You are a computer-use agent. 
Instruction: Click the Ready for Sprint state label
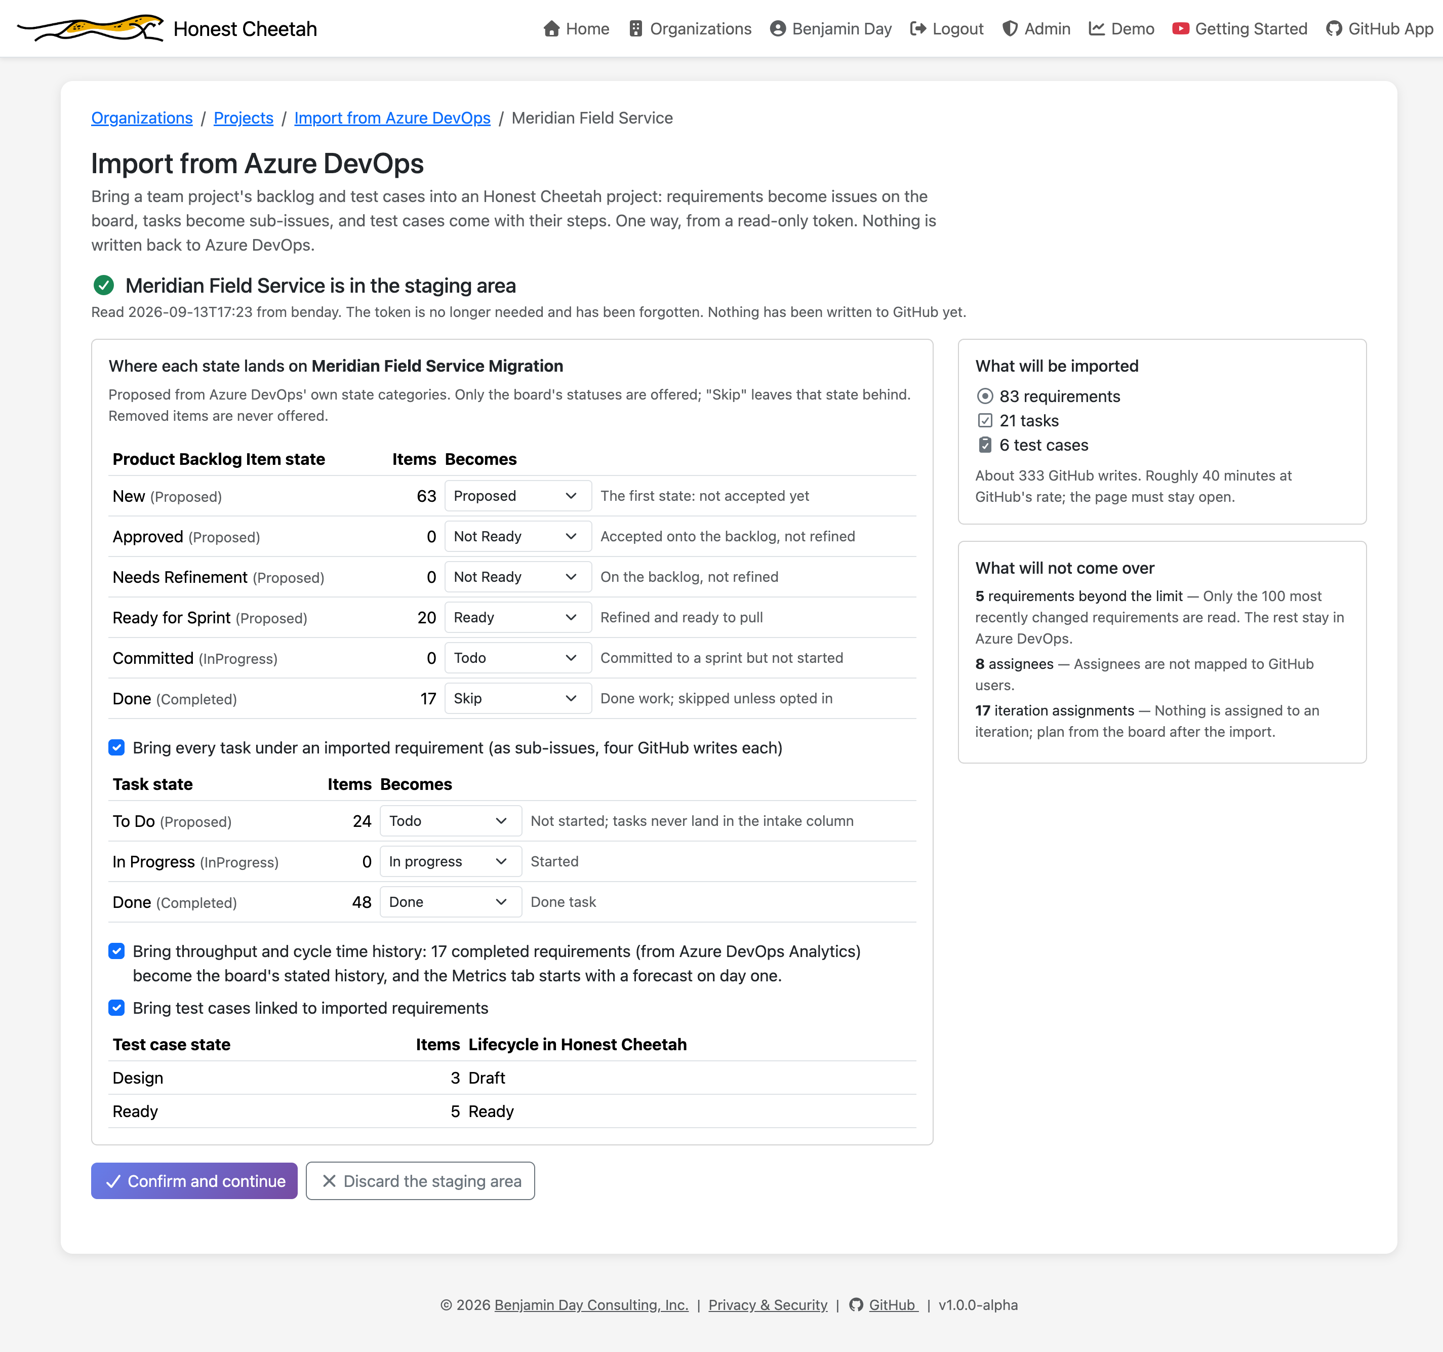[171, 618]
